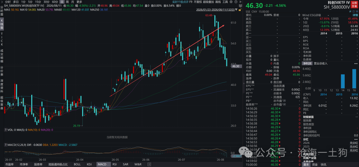Select the 营业总收入 chart toggle
359x167 pixels.
tap(320, 63)
